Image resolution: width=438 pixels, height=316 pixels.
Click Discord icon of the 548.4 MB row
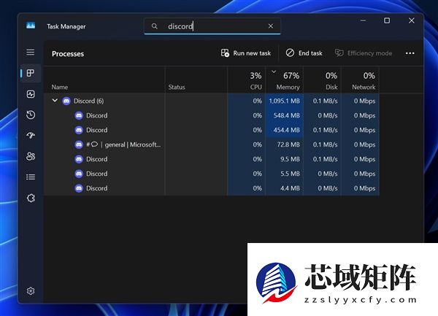[79, 115]
